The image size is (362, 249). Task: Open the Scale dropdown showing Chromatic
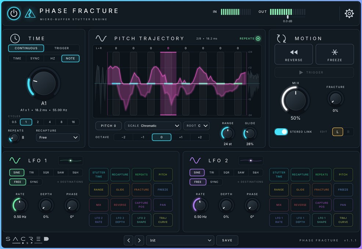[x=153, y=126]
